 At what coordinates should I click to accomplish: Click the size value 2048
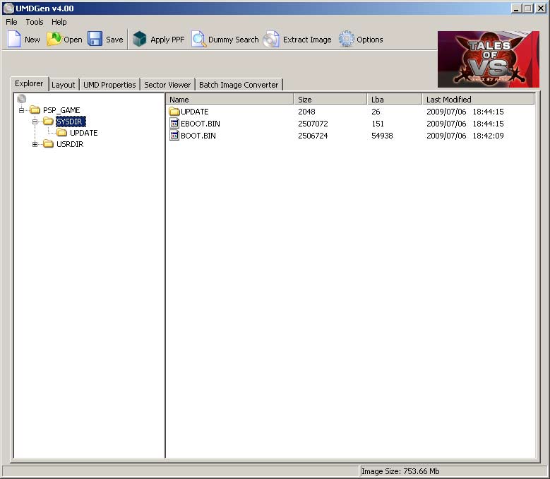coord(306,112)
